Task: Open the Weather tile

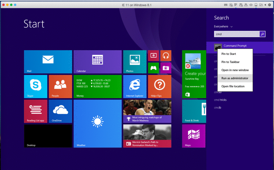Action: point(98,124)
